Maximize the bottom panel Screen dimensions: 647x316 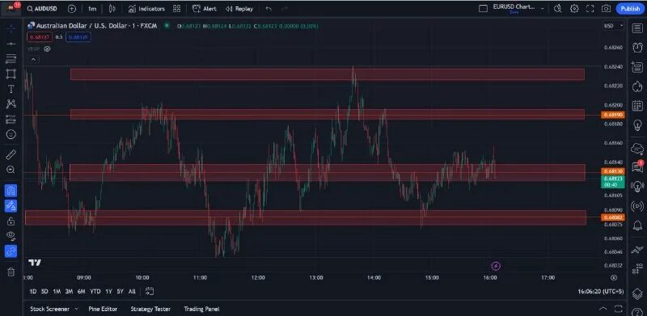coord(618,309)
